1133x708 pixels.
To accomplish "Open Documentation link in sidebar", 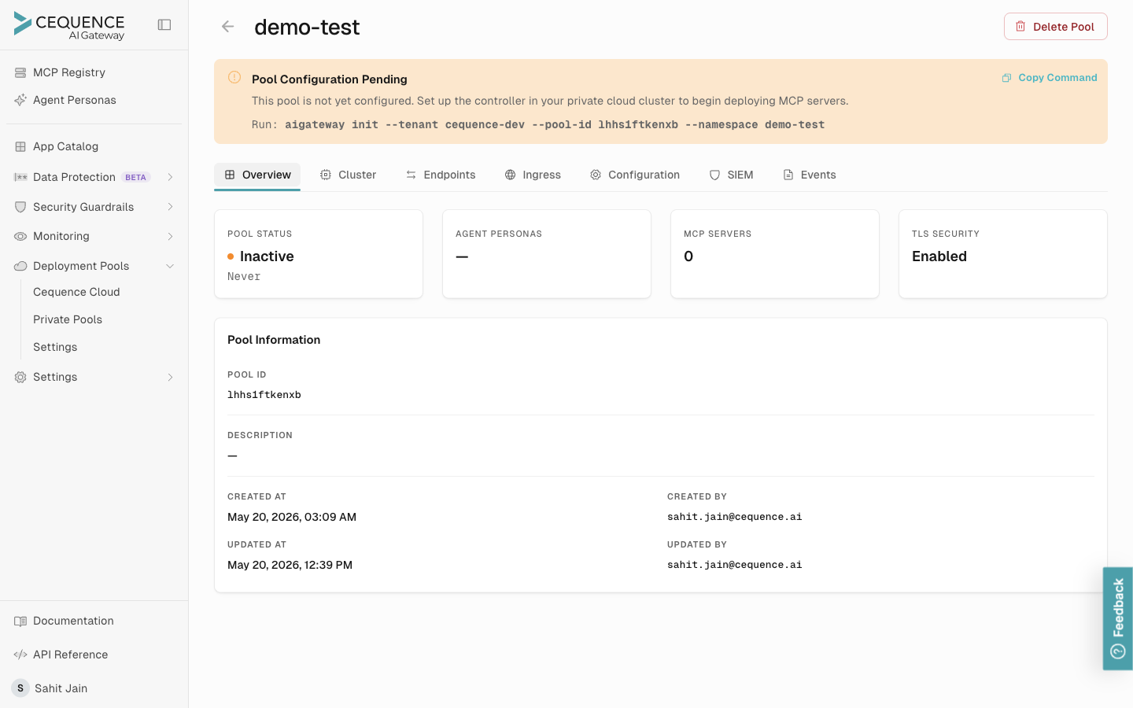I will click(73, 621).
